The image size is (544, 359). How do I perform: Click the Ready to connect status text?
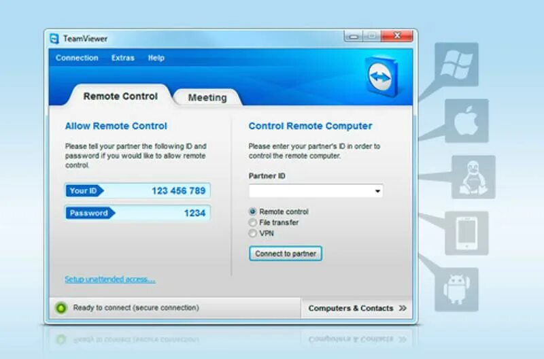(136, 307)
